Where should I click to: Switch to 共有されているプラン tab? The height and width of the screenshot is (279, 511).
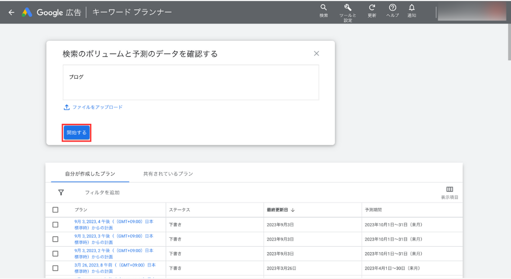pos(168,174)
